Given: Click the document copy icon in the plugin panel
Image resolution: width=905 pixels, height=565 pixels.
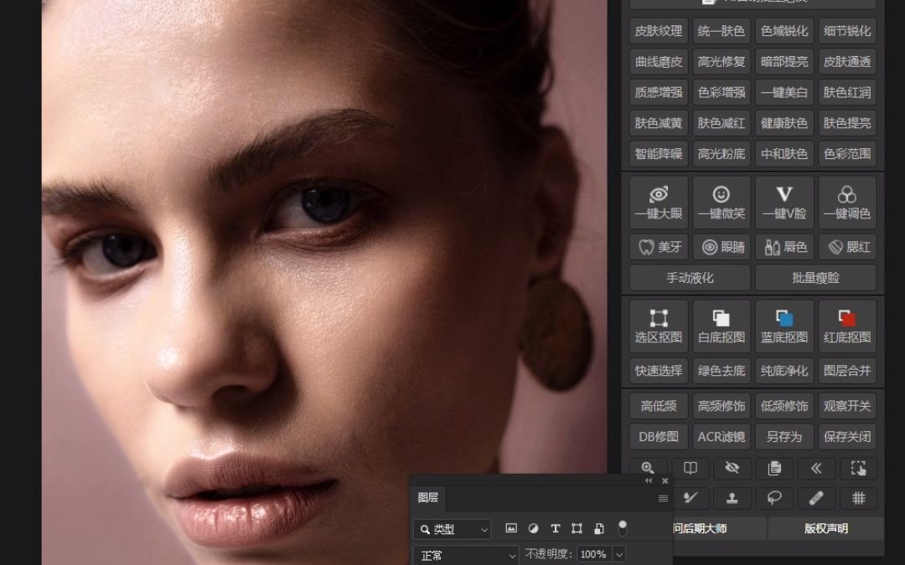Looking at the screenshot, I should click(x=774, y=468).
